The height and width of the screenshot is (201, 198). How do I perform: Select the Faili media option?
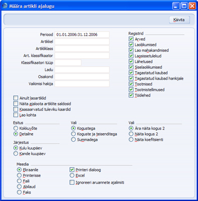click(x=19, y=181)
